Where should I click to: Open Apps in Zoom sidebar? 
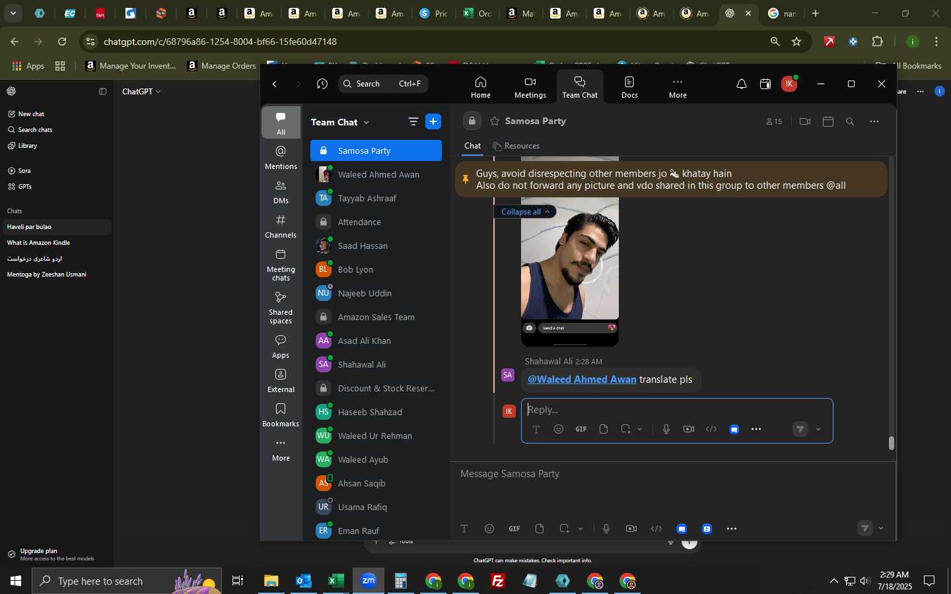click(281, 346)
